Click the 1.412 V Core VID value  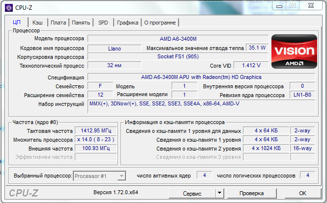tap(251, 65)
